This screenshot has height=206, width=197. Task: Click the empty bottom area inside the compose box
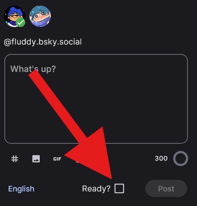(x=128, y=128)
